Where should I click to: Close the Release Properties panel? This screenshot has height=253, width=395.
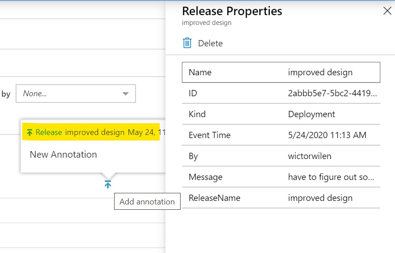387,11
